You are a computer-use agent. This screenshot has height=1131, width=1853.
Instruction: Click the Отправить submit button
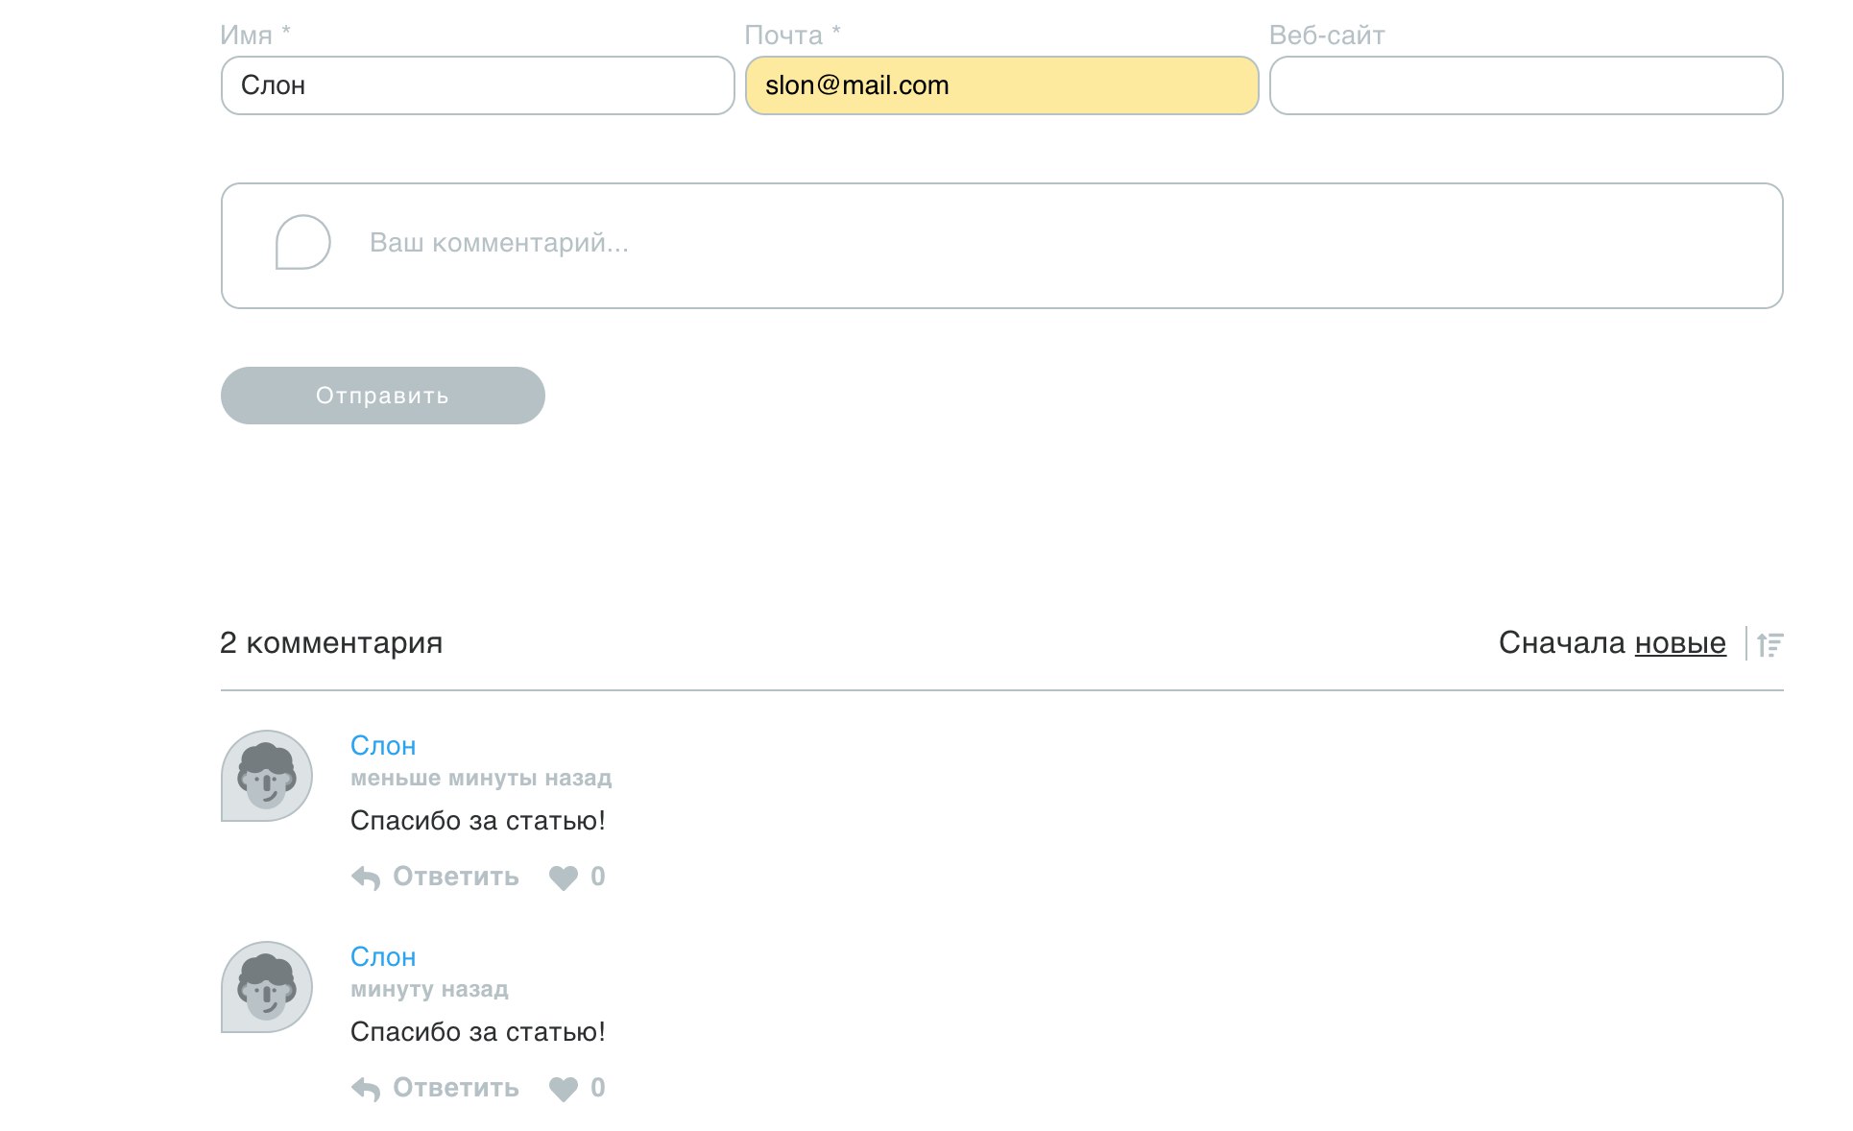pyautogui.click(x=383, y=396)
